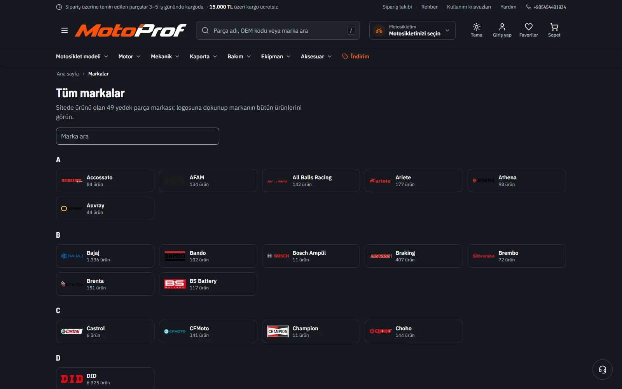Click the DID brand logo
Screen dimensions: 622x389
click(x=72, y=379)
